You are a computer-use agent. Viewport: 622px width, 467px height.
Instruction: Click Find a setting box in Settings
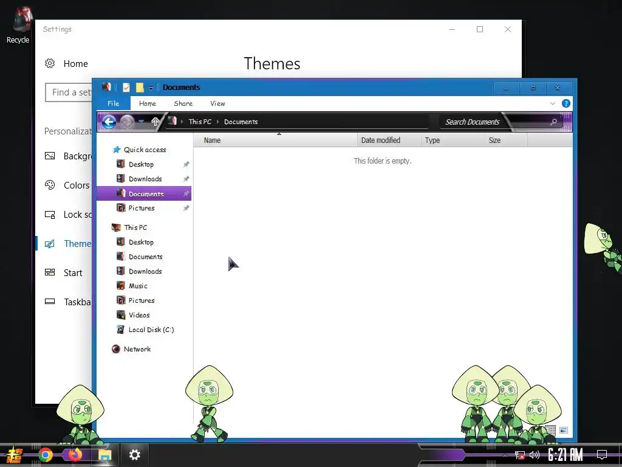point(69,92)
